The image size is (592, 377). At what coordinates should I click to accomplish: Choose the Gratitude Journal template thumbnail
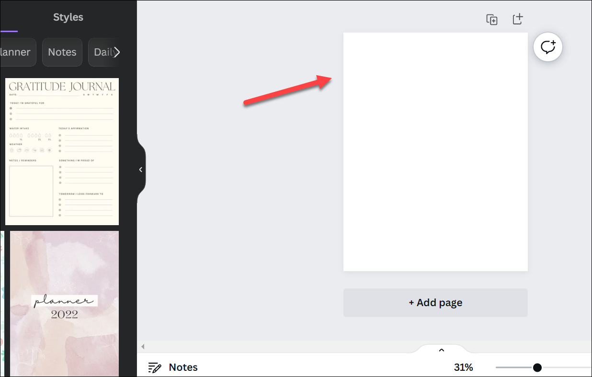tap(62, 151)
